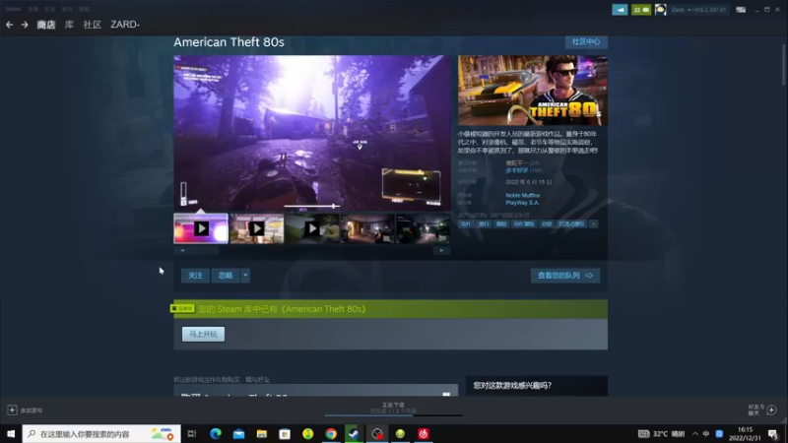
Task: Click the thumbnail strip right arrow
Action: pyautogui.click(x=441, y=250)
